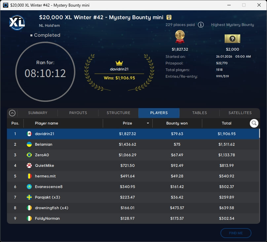Open the player search magnifier

254,123
